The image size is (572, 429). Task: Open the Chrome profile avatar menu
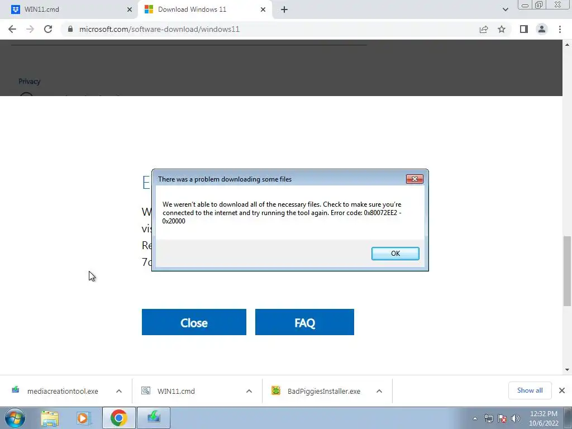[542, 29]
